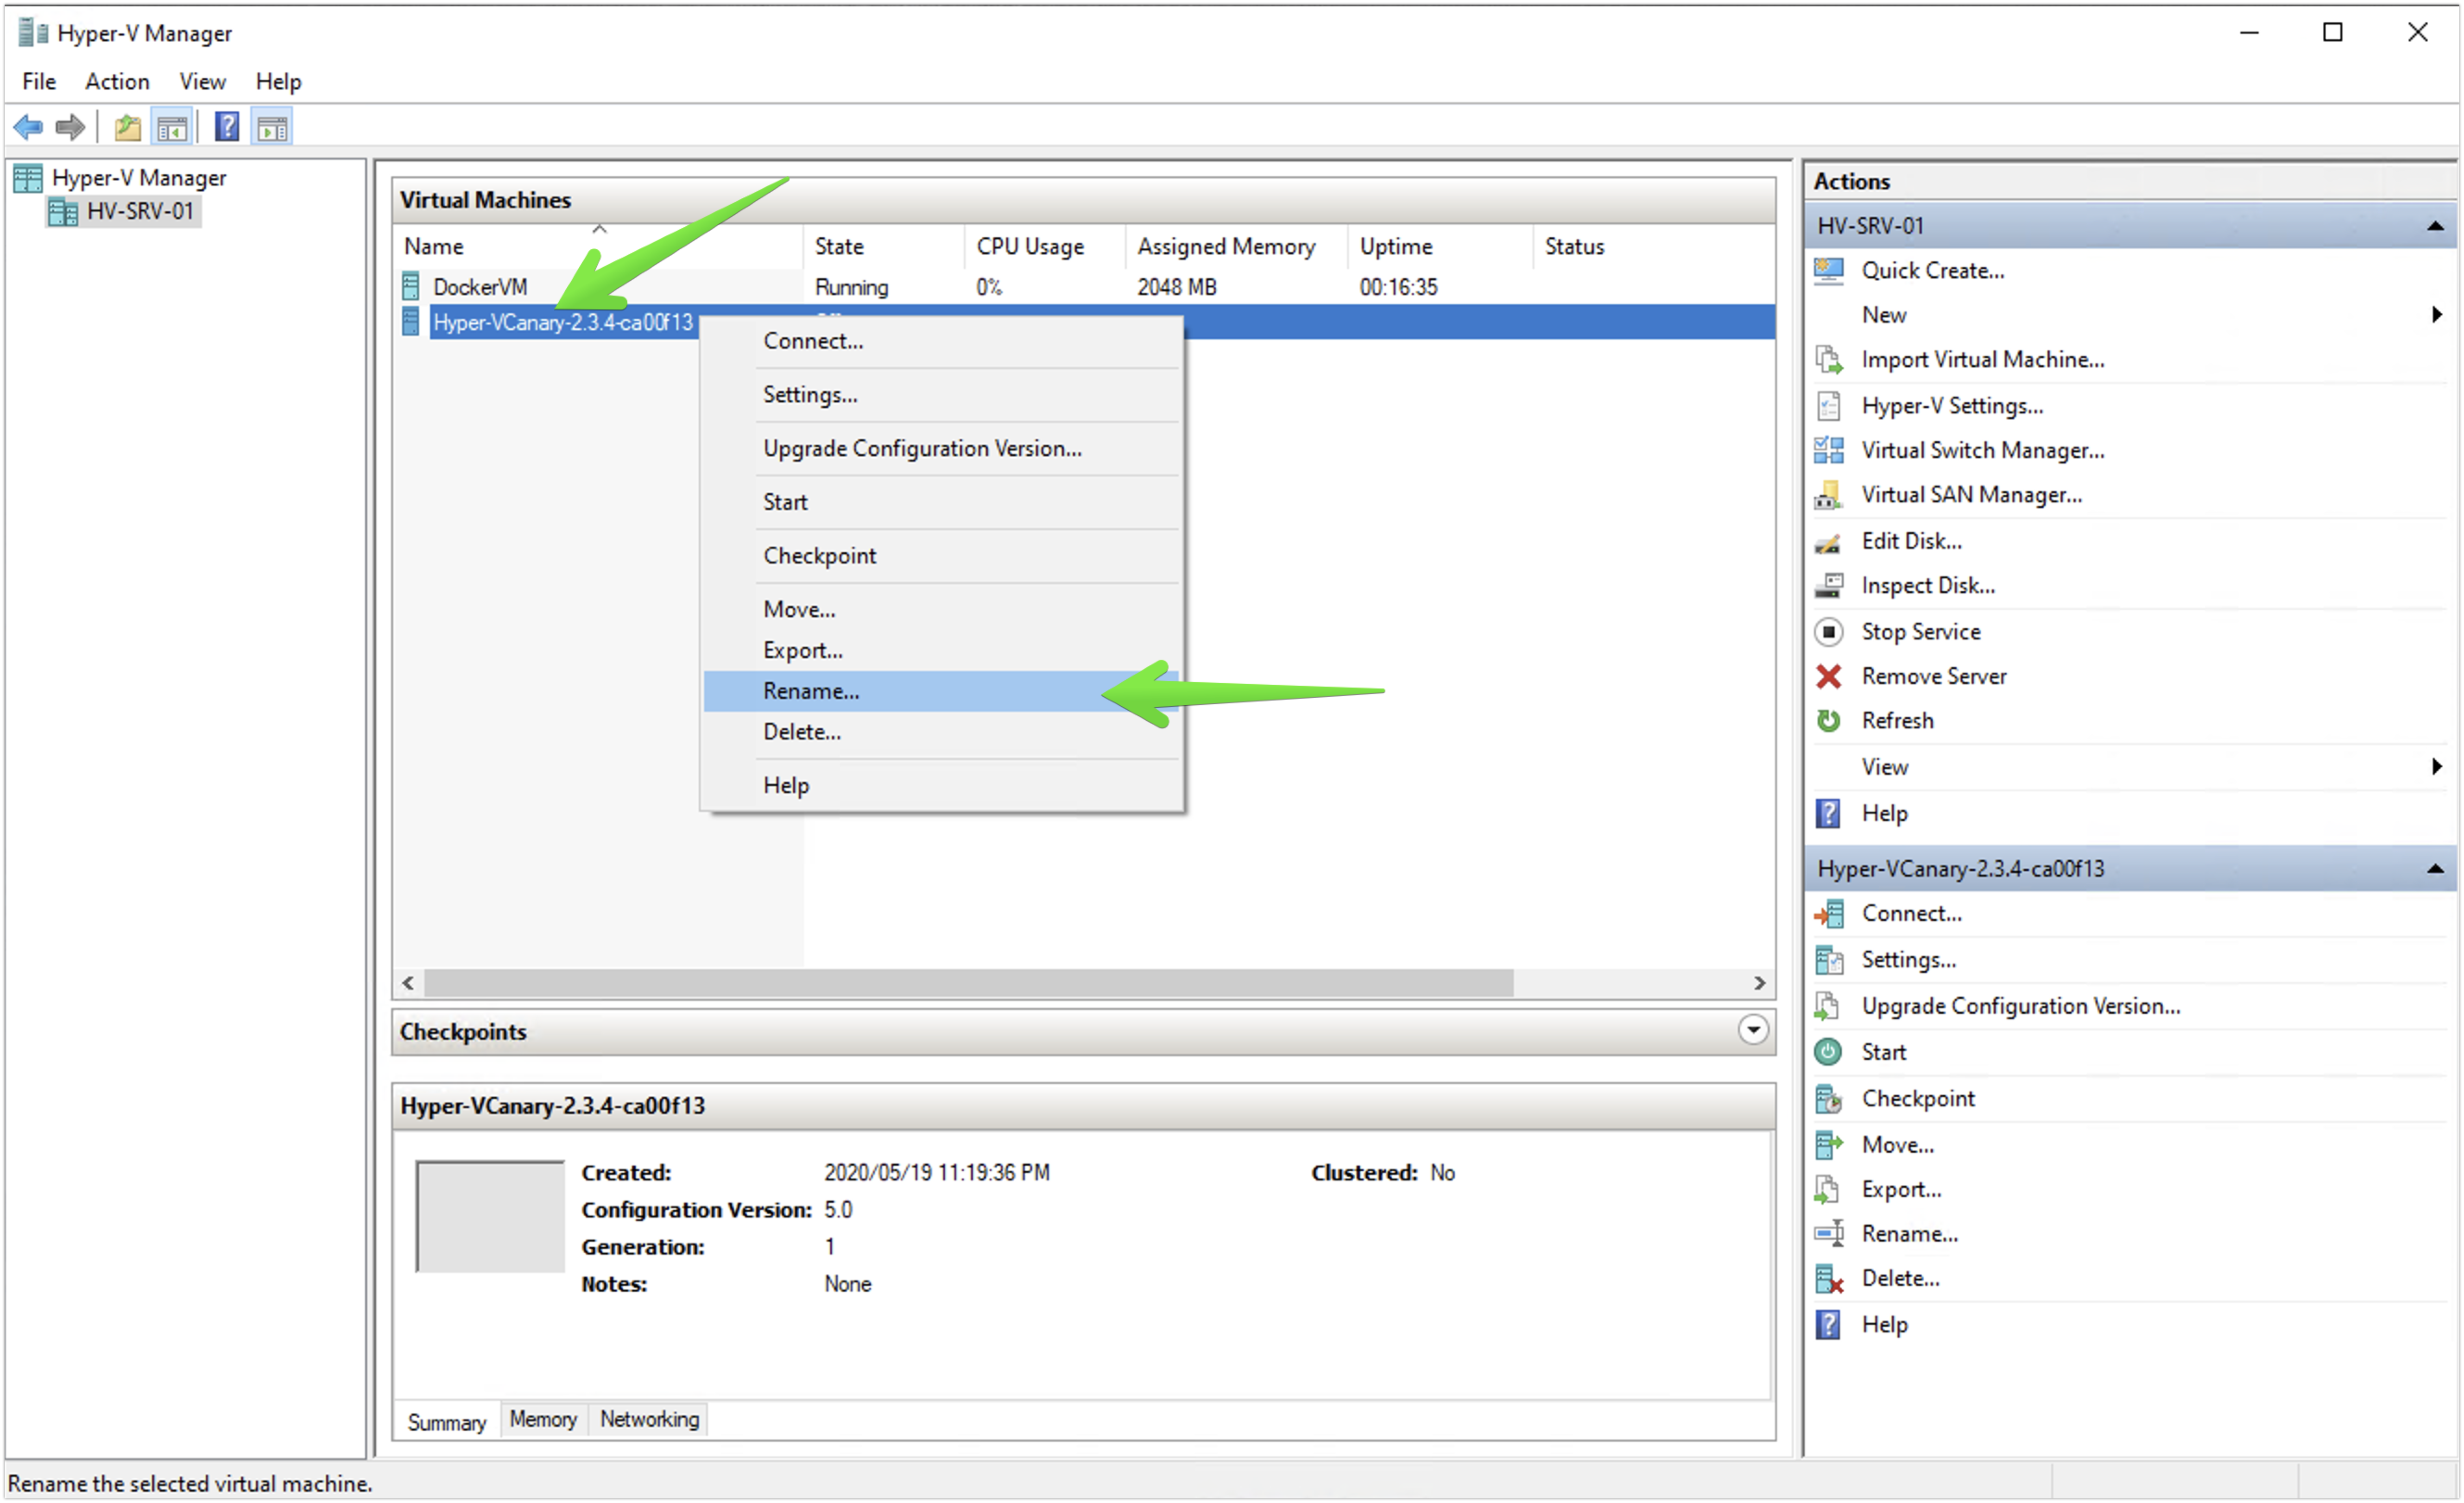Click the red Remove Server icon
Viewport: 2464px width, 1503px height.
click(1829, 677)
